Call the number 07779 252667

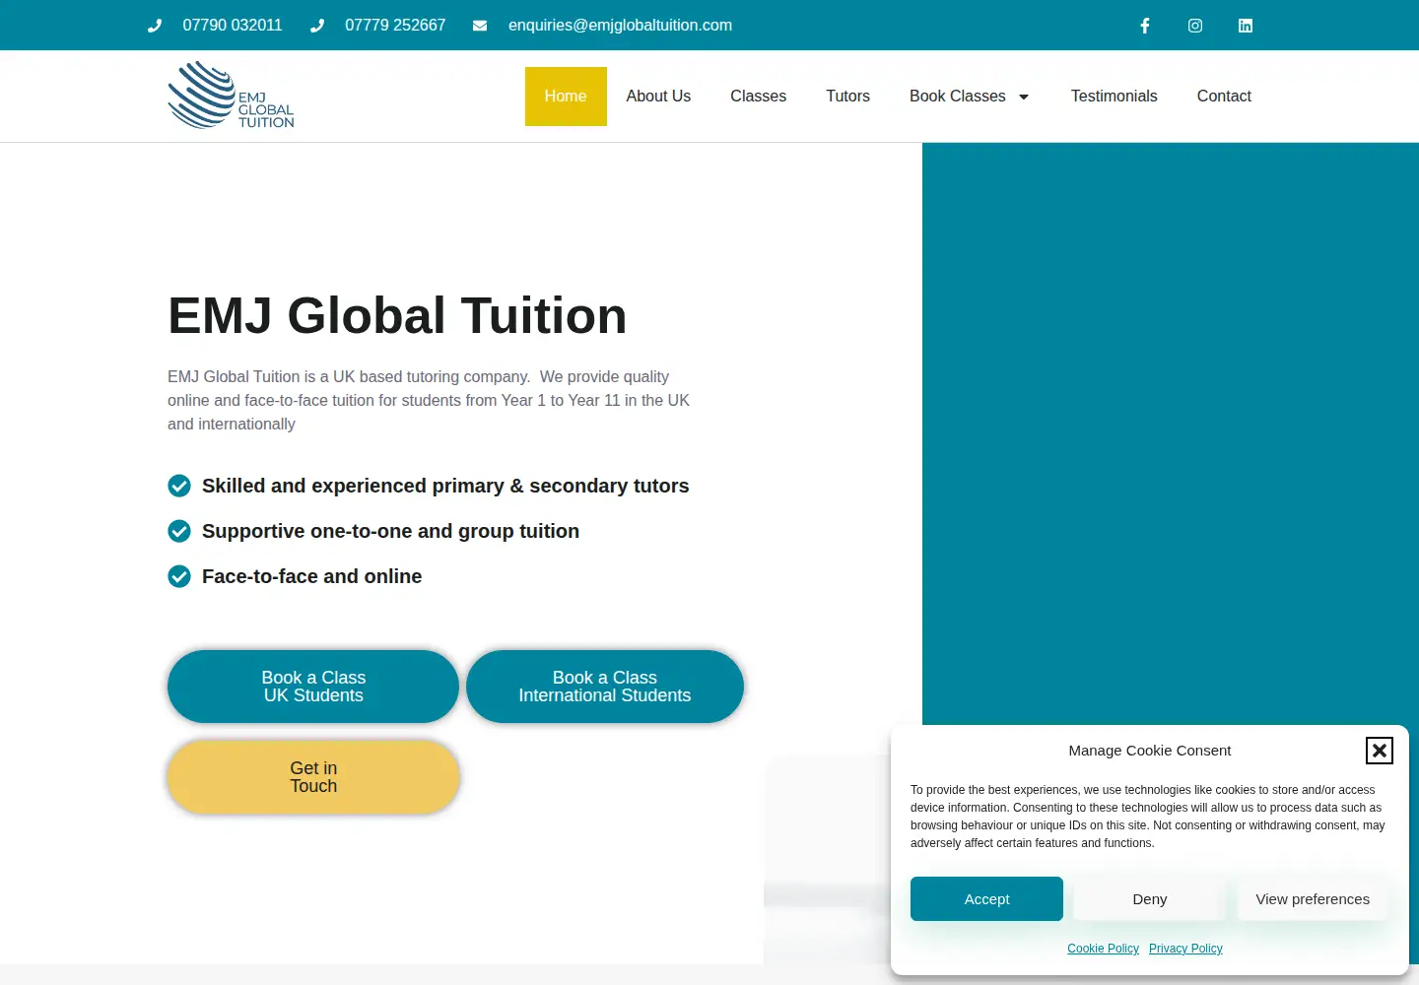tap(395, 26)
